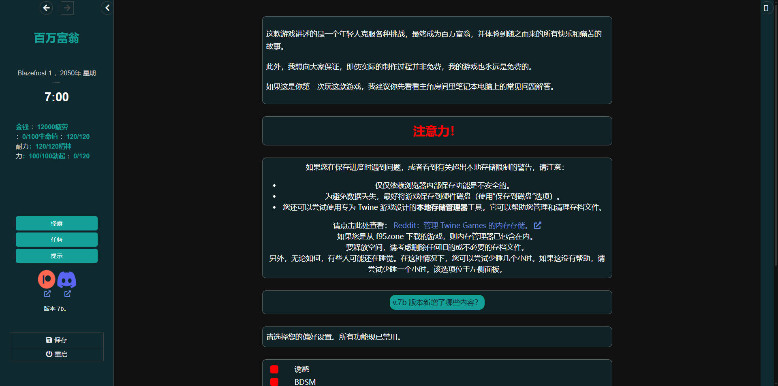Enable the BDSM preference toggle

(x=274, y=382)
